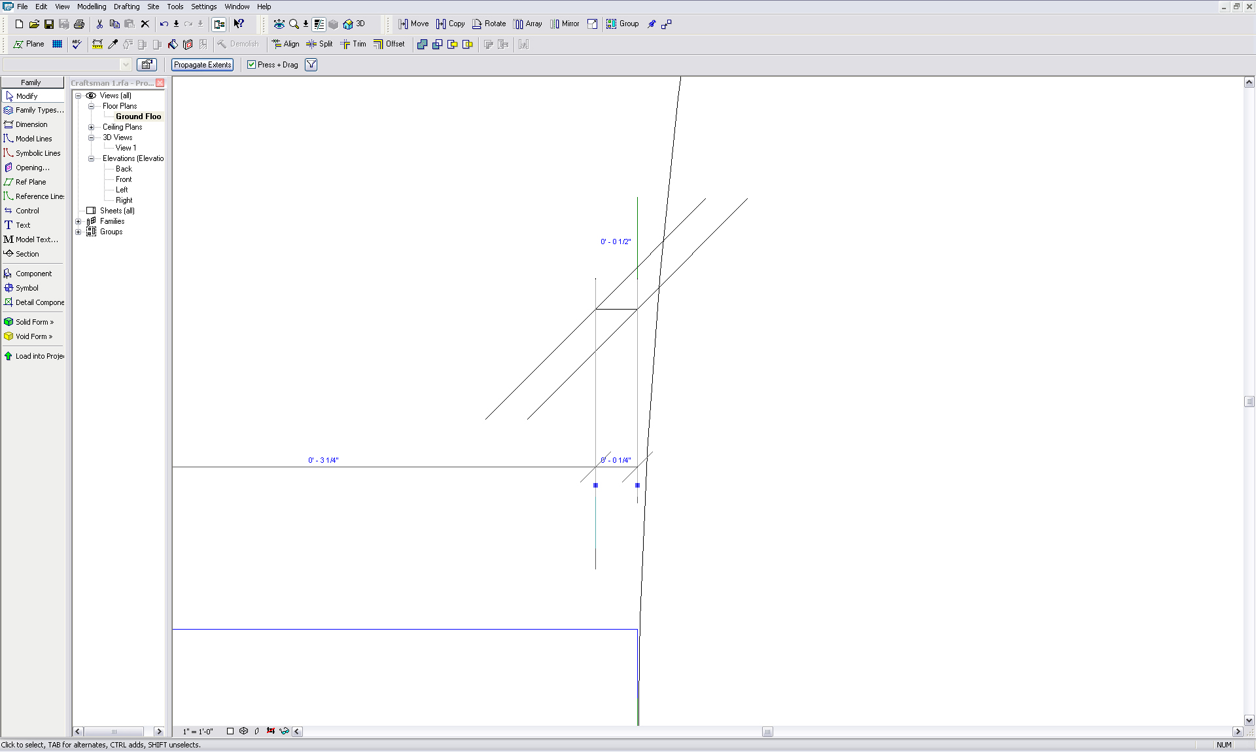Open the Drafting menu
This screenshot has height=752, width=1256.
[x=126, y=7]
